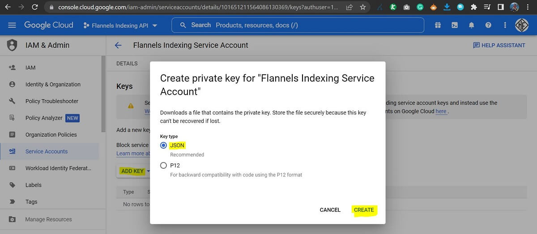Open the camera screenshot extension
The width and height of the screenshot is (537, 234).
coord(406,7)
